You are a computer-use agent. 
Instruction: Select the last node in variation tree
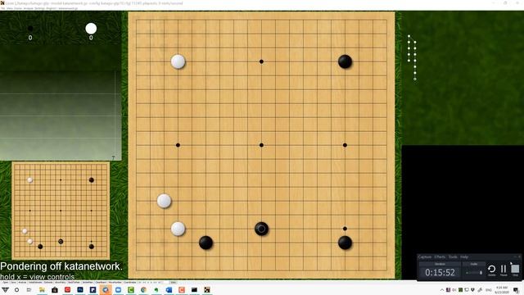tap(415, 79)
